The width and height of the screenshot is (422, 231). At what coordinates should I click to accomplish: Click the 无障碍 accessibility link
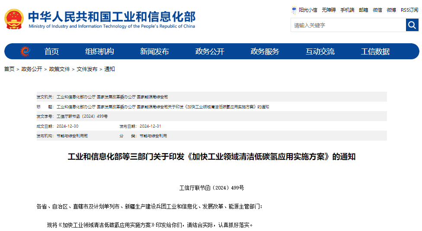click(x=329, y=10)
